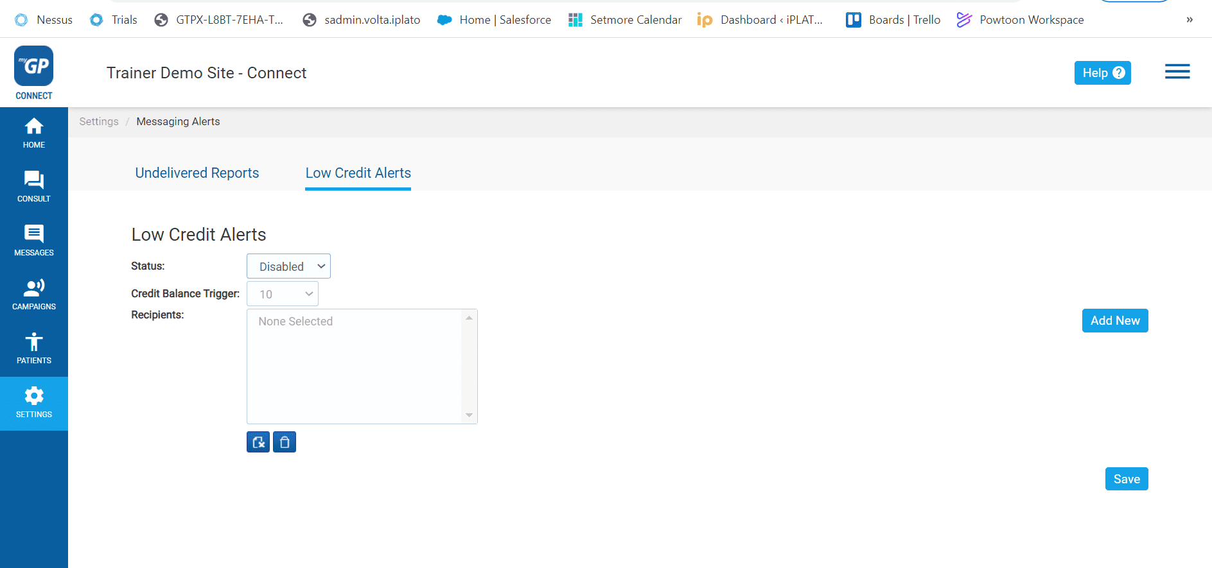Click the Help button
Viewport: 1212px width, 568px height.
[1102, 73]
